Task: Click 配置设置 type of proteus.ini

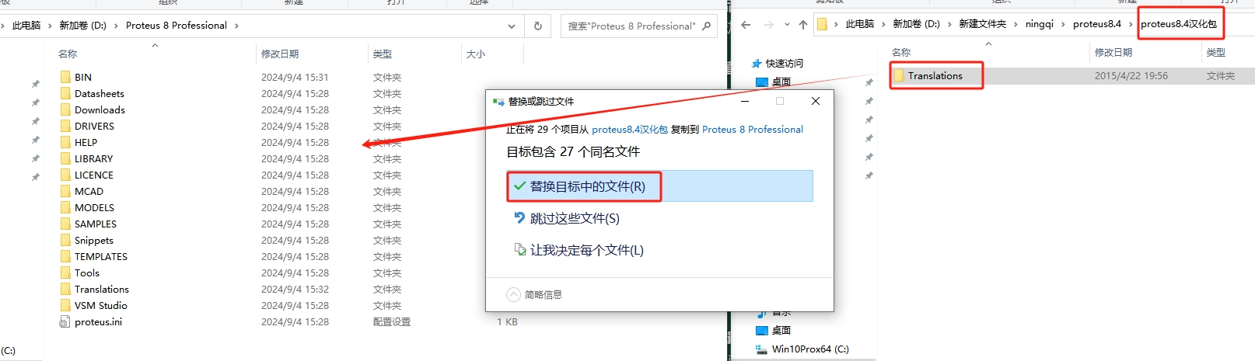Action: coord(392,321)
